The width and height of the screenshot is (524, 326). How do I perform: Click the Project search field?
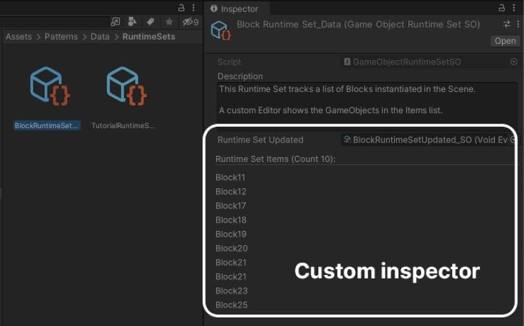pos(54,22)
